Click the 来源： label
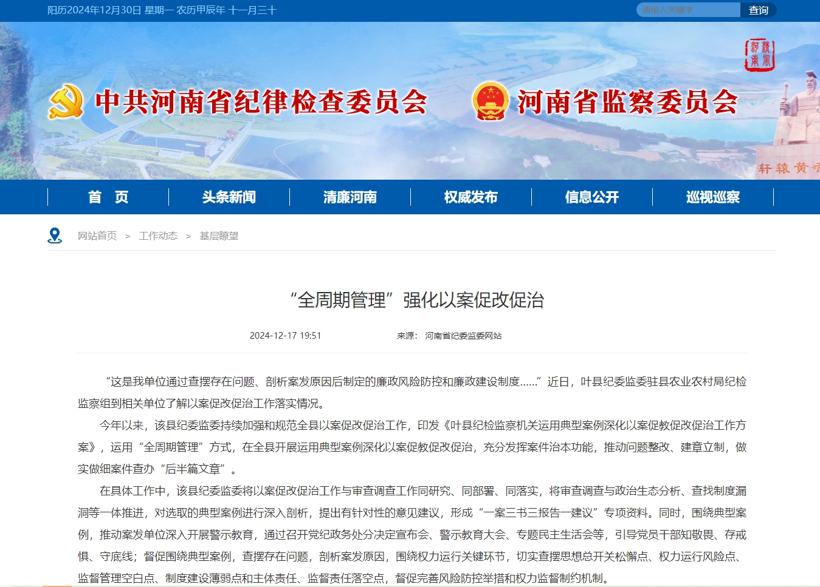820x587 pixels. (x=407, y=336)
